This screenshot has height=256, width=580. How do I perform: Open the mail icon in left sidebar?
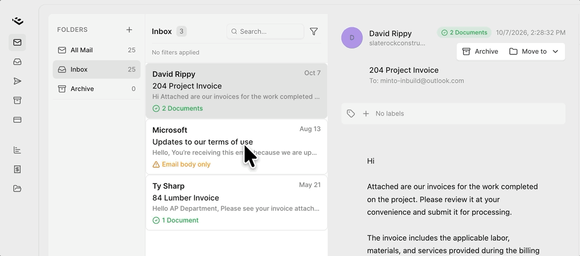(17, 42)
